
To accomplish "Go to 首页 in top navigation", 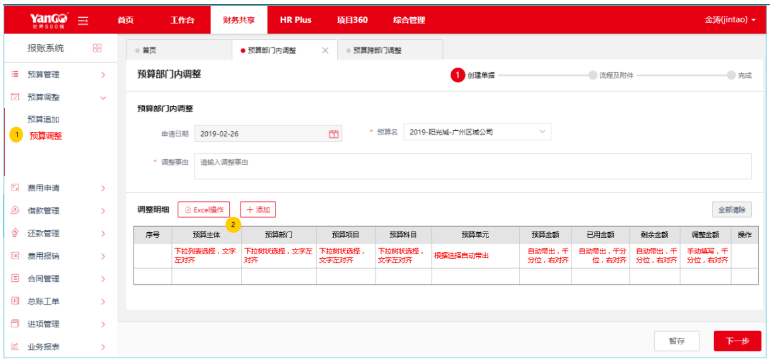I will tap(126, 20).
